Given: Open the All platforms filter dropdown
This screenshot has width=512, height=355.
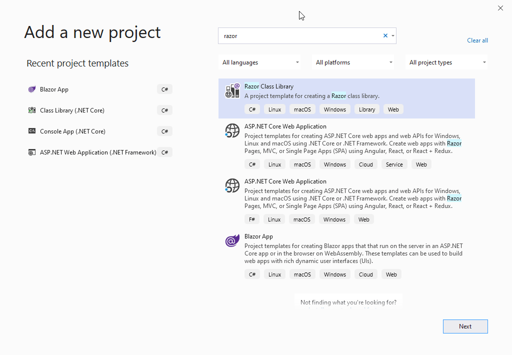Looking at the screenshot, I should 353,62.
